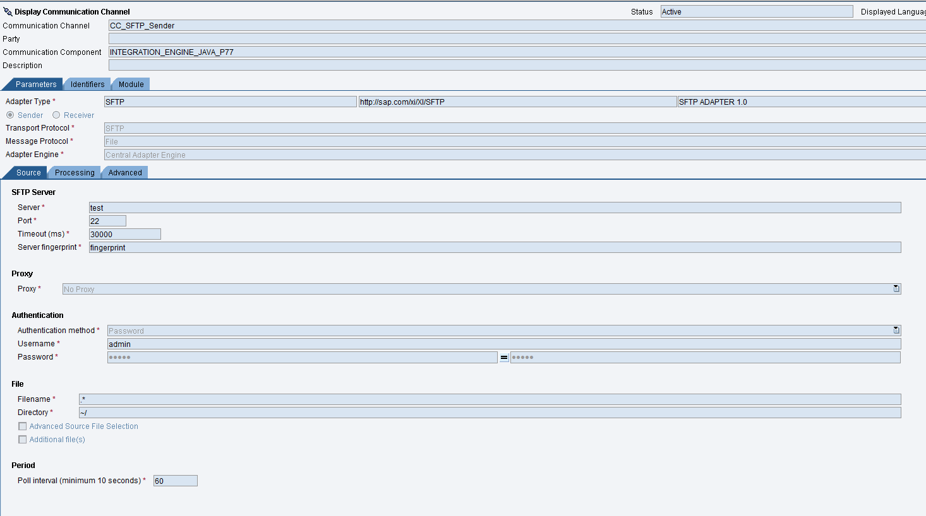Click the Status field showing Active
This screenshot has width=926, height=516.
tap(757, 11)
